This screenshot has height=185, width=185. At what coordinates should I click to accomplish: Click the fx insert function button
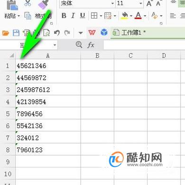pyautogui.click(x=91, y=45)
